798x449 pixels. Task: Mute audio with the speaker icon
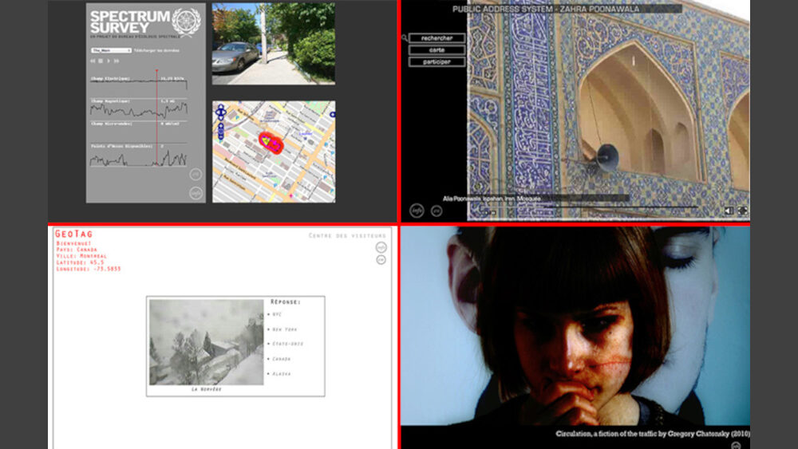(729, 211)
